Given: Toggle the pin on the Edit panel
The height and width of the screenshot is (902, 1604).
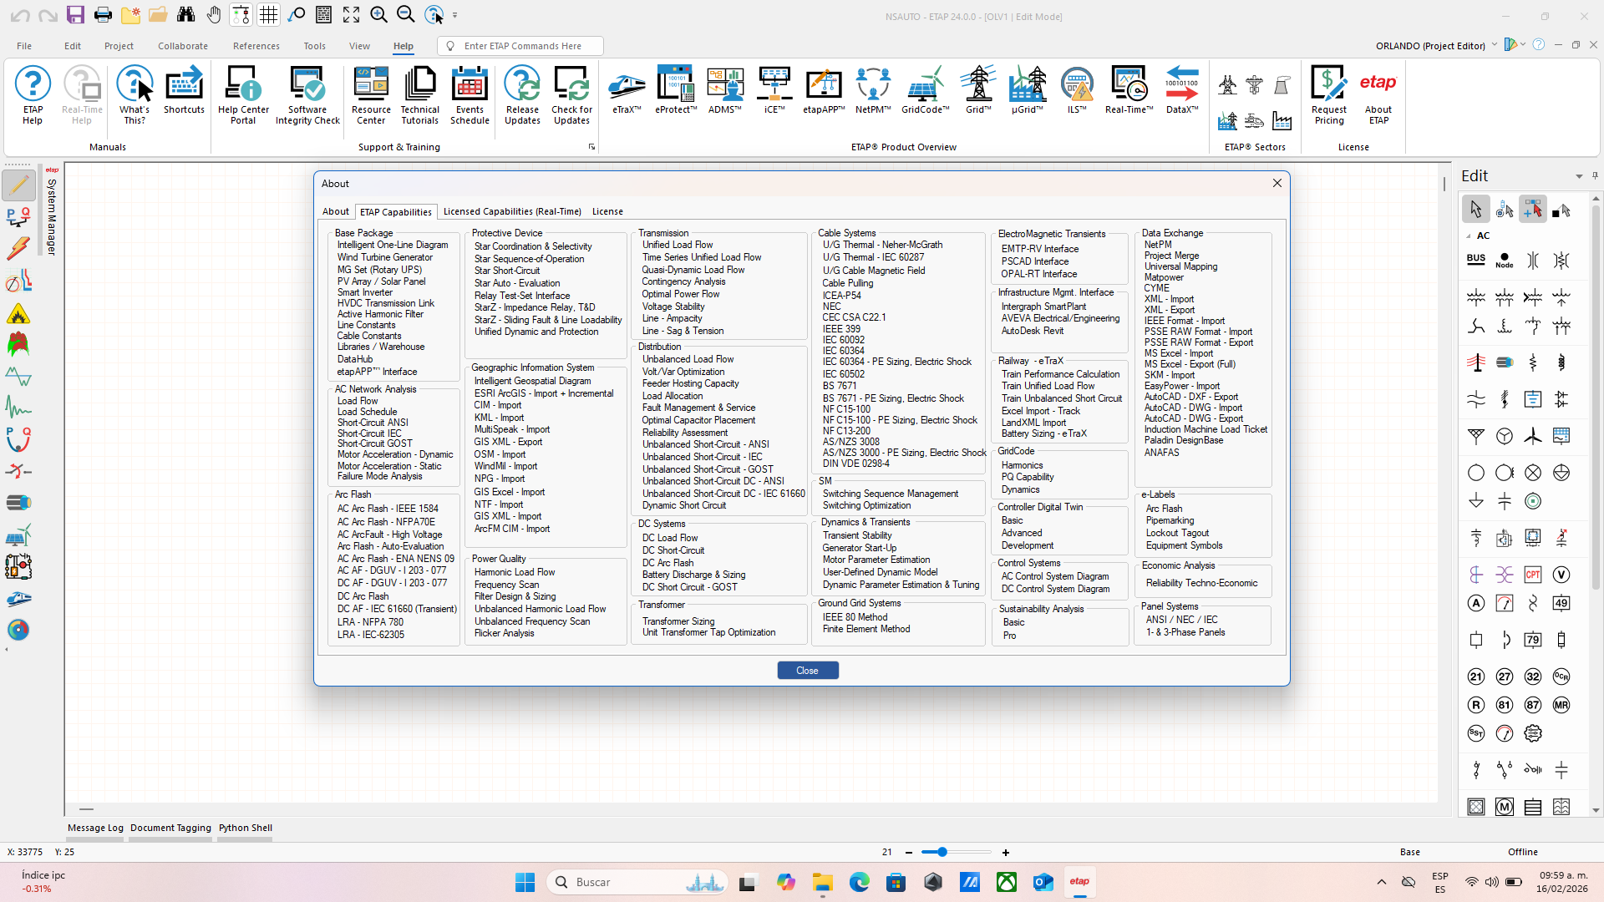Looking at the screenshot, I should (x=1595, y=175).
